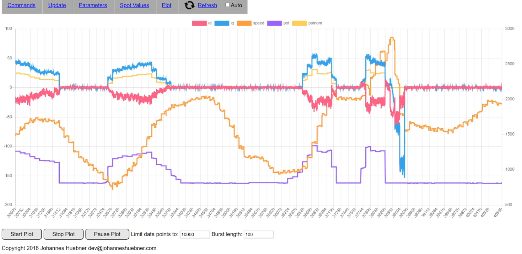Open the Parameters menu item

pos(93,5)
